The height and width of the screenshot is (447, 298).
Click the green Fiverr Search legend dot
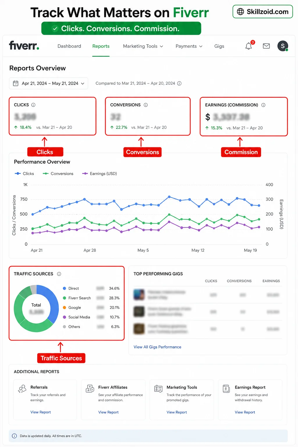click(x=65, y=298)
